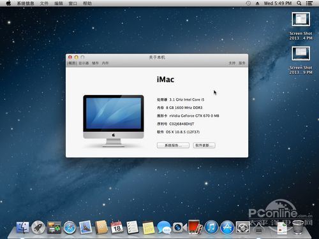The height and width of the screenshot is (239, 319).
Task: Switch to the 储存 tab
Action: coord(95,63)
